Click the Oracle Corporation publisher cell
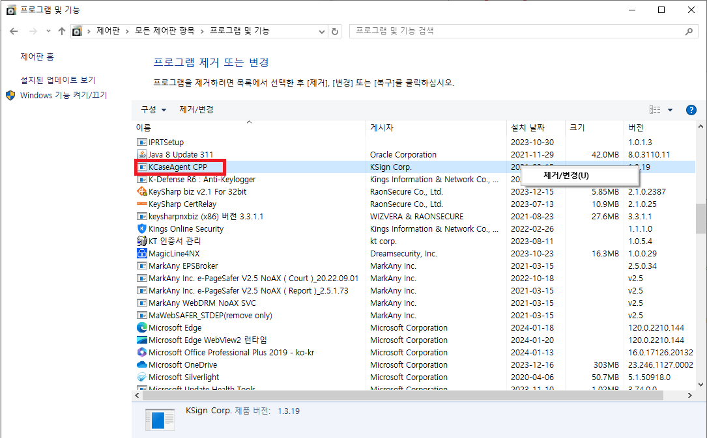The width and height of the screenshot is (707, 438). (x=403, y=154)
